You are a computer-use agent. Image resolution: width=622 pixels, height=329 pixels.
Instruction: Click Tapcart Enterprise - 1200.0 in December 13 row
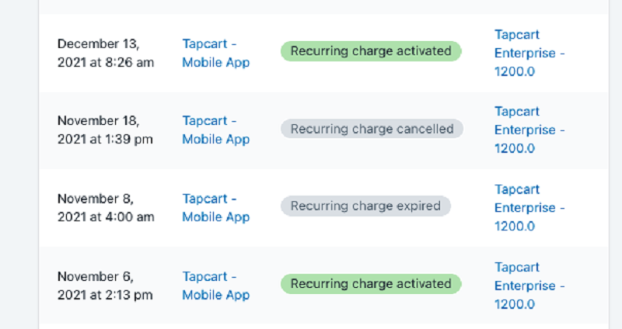pos(529,54)
